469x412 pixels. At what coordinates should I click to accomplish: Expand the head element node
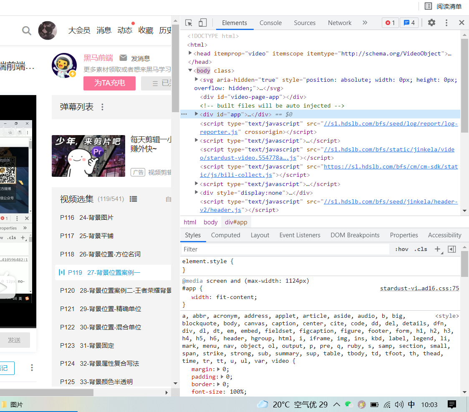(x=190, y=53)
